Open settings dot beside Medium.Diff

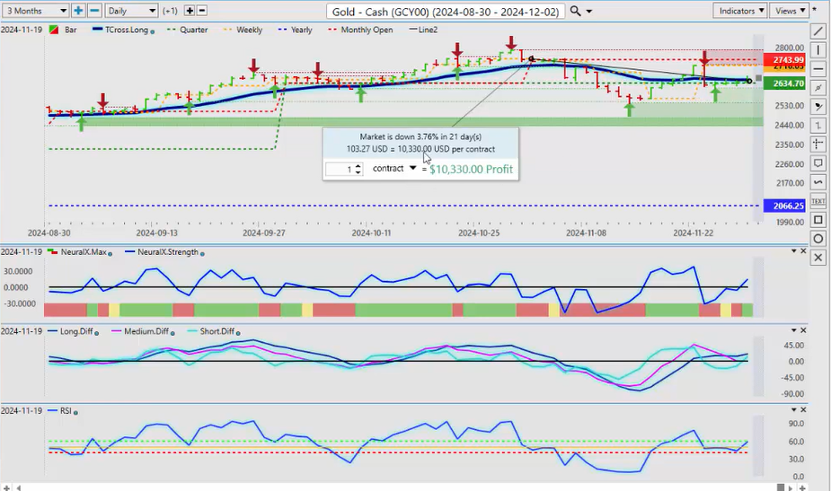click(172, 333)
